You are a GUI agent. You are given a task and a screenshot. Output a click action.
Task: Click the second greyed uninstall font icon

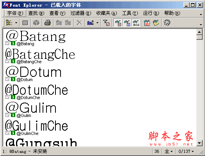(68, 23)
